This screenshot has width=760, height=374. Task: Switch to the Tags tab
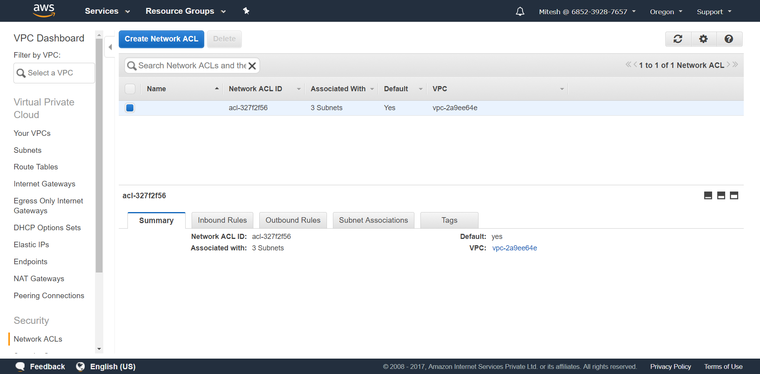coord(449,220)
